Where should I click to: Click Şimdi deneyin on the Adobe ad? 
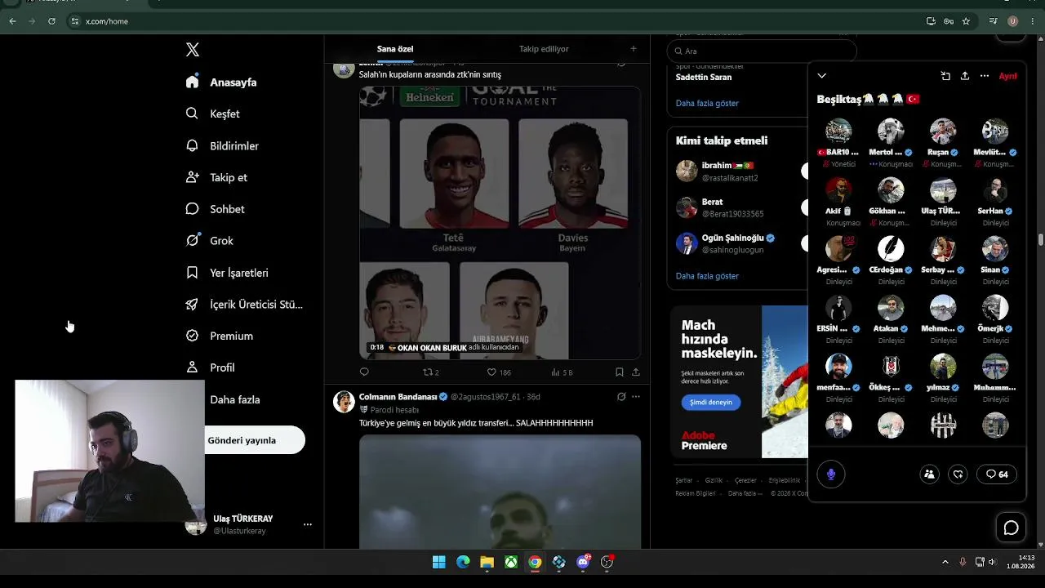(711, 402)
